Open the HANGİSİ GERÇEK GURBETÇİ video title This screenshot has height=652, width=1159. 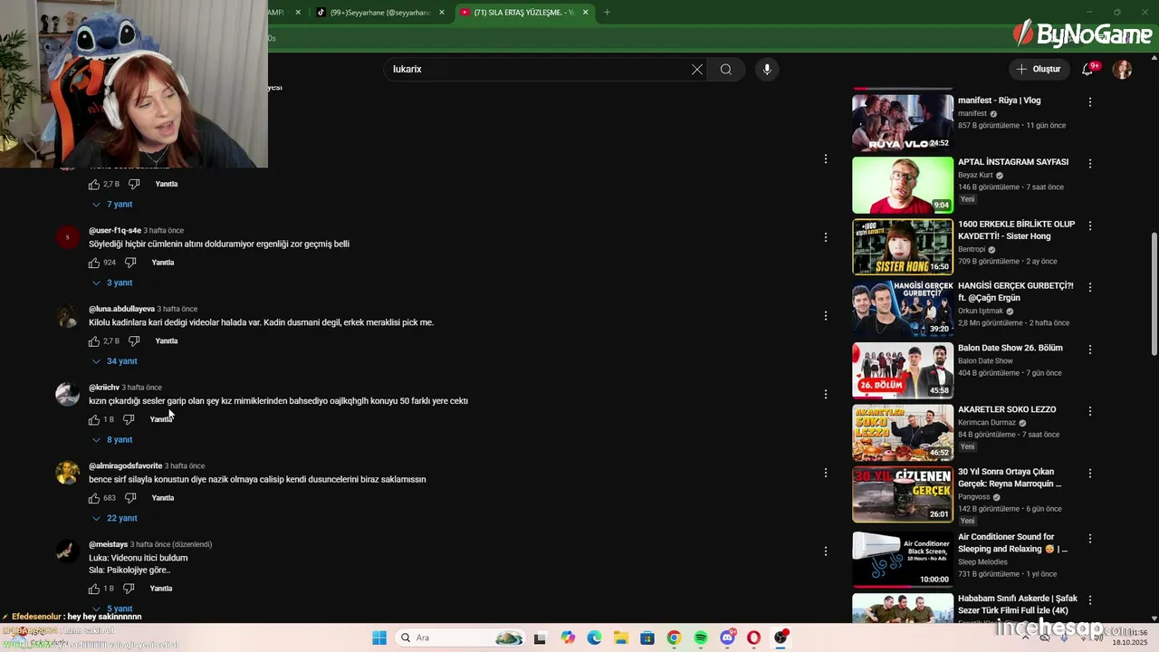click(x=1015, y=292)
